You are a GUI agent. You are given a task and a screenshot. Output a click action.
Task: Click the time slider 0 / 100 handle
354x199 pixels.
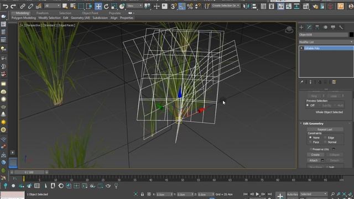(29, 172)
